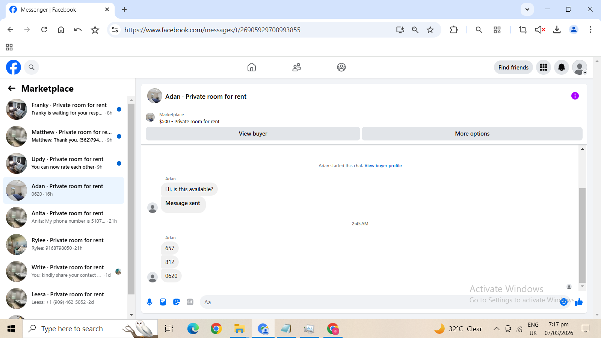Click the More options button
Viewport: 601px width, 338px height.
472,134
